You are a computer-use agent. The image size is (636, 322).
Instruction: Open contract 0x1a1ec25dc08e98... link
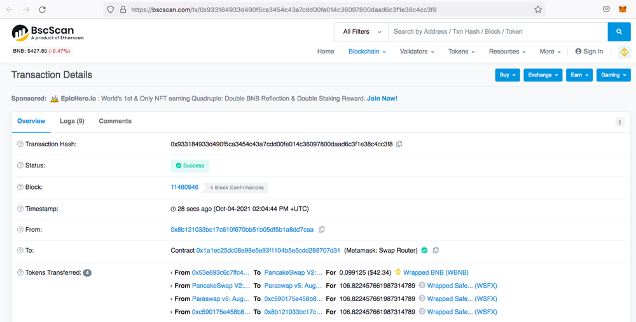(x=268, y=251)
